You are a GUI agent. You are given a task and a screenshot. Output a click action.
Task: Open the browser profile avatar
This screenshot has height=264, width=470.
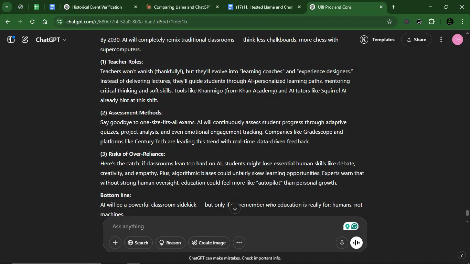450,22
